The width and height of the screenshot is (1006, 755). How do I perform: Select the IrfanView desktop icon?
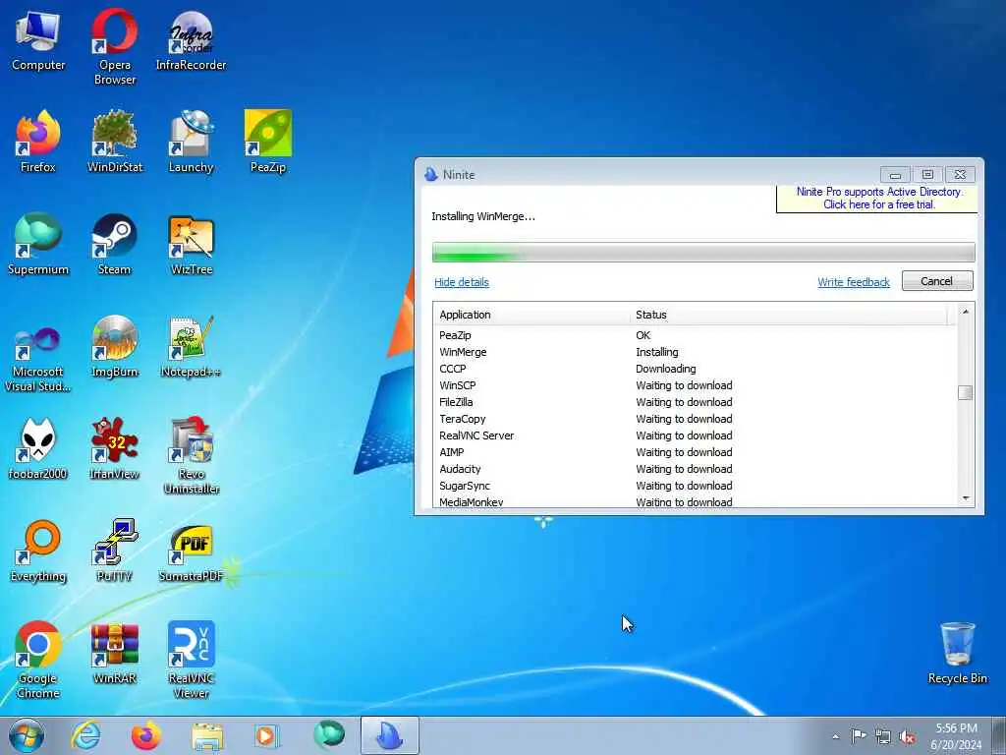(114, 448)
